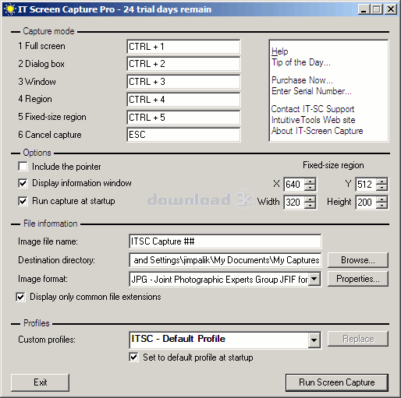This screenshot has height=398, width=401.
Task: Click the Image file name field
Action: point(225,241)
